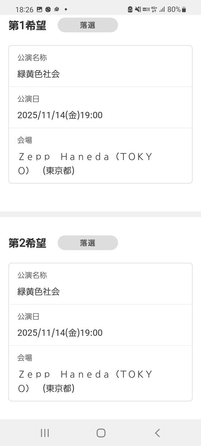Tap the Zepp Haneda venue in second card

tap(85, 381)
